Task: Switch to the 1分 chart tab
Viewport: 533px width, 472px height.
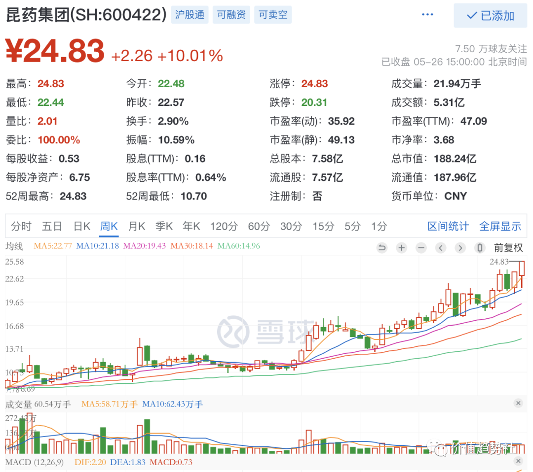Action: [x=379, y=226]
